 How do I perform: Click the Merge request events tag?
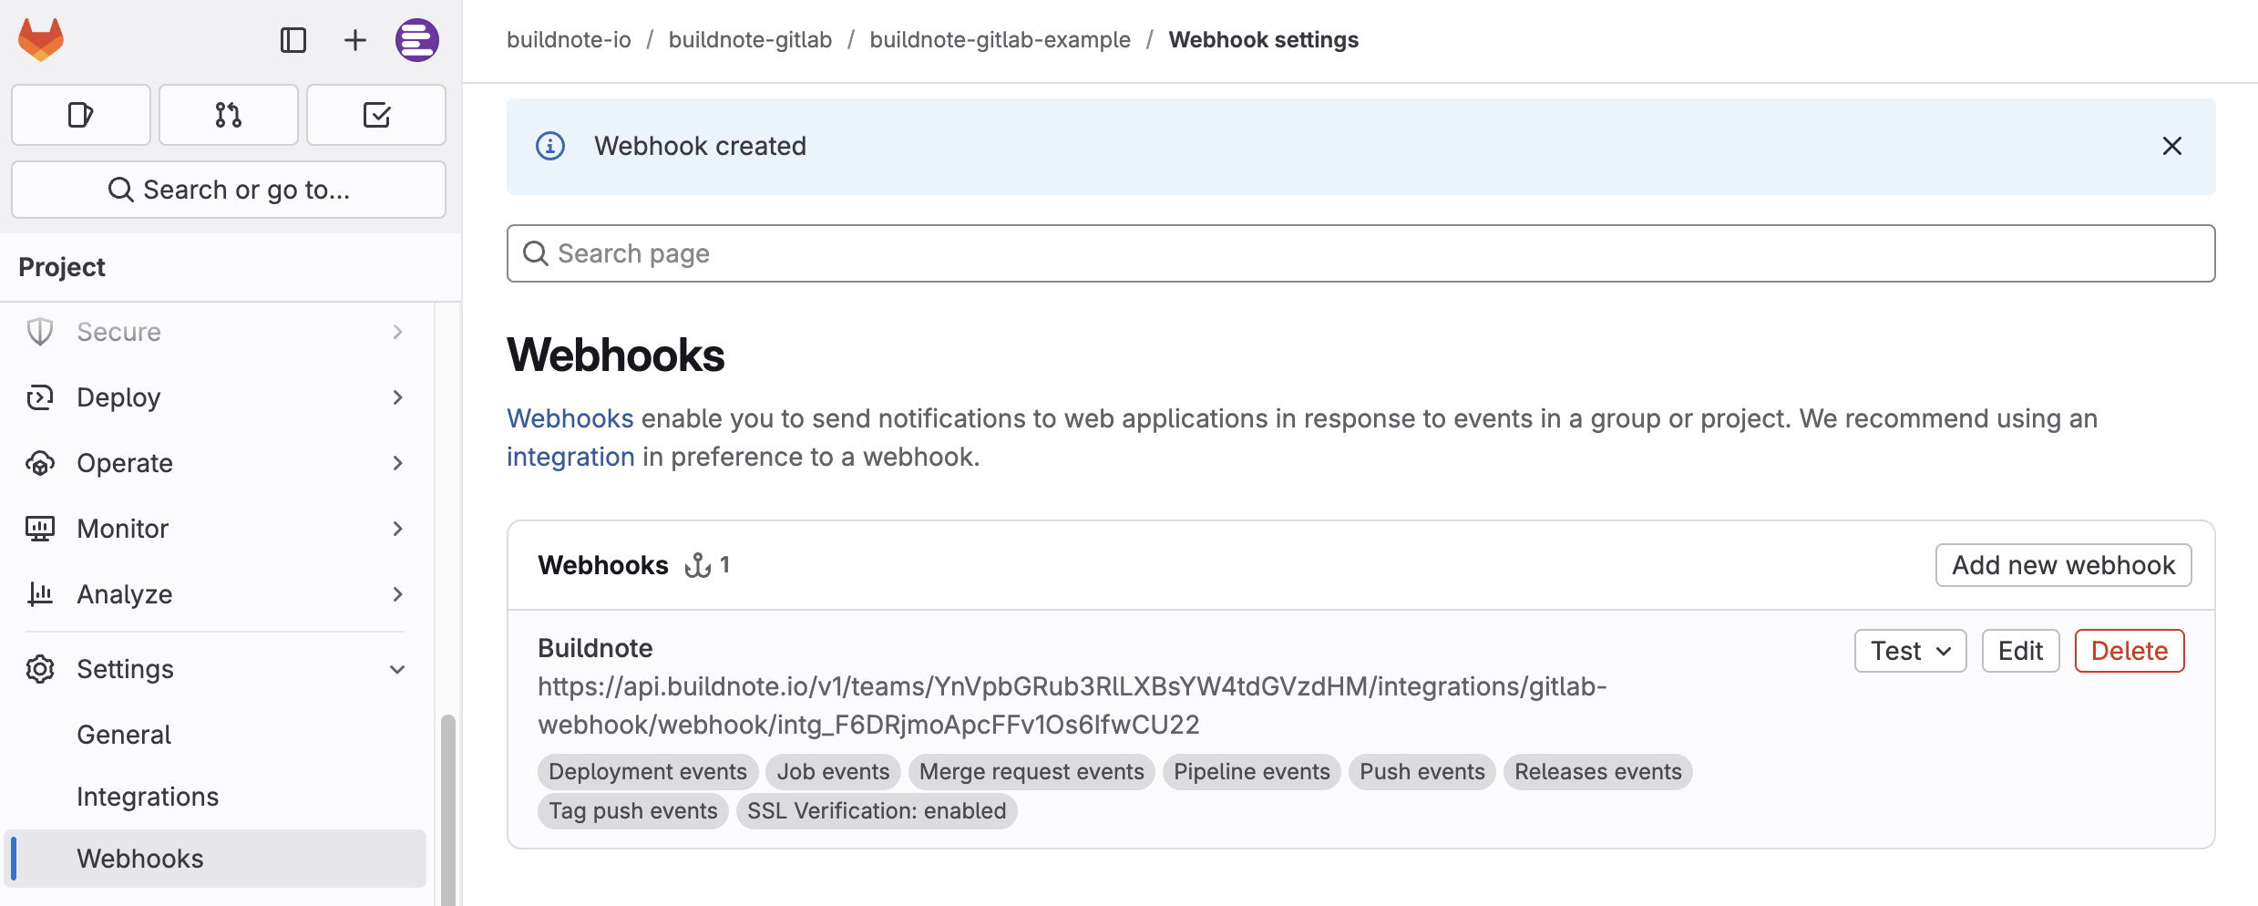(1031, 772)
